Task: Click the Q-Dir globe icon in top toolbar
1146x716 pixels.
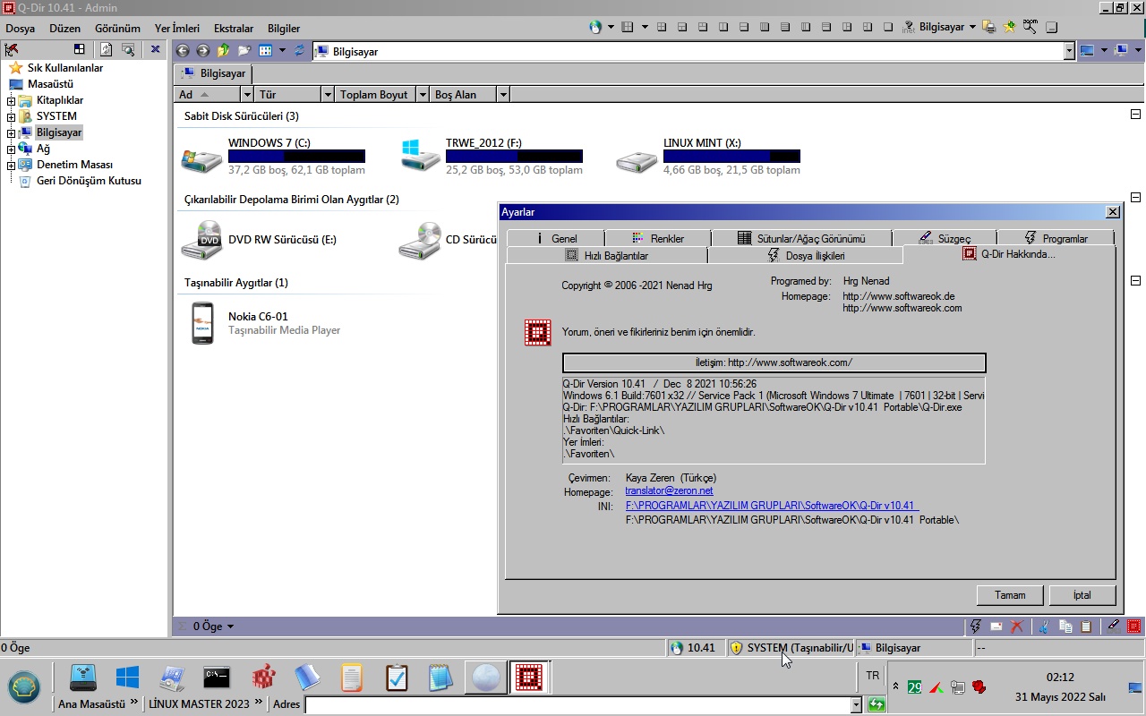Action: click(x=595, y=27)
